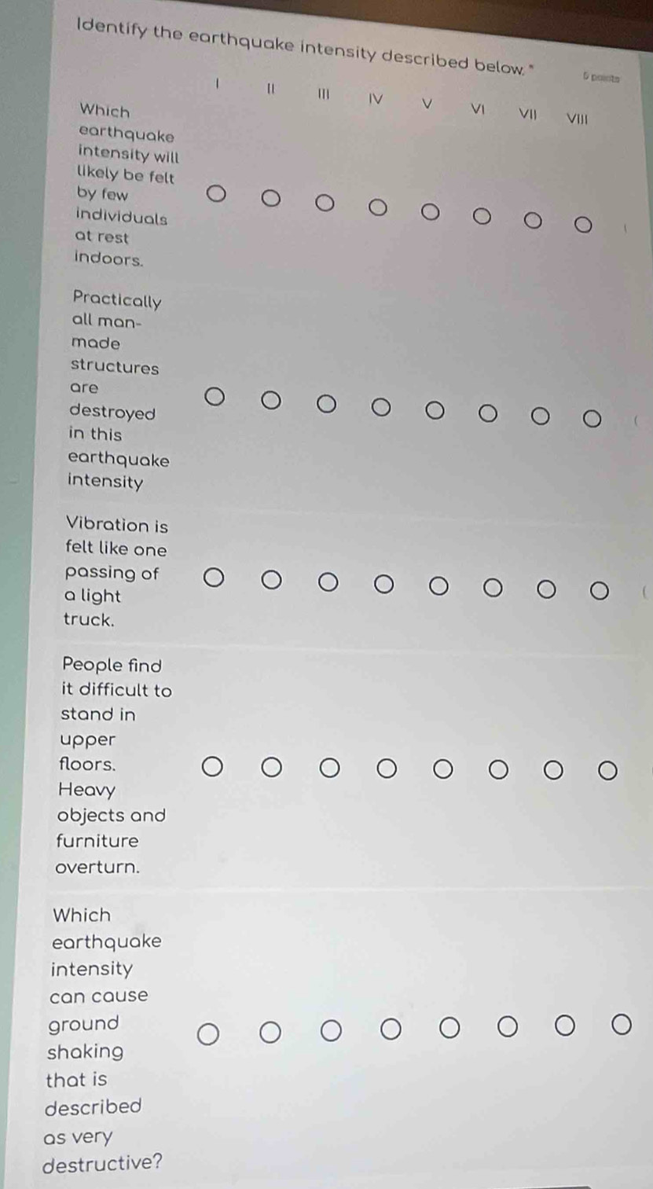This screenshot has width=653, height=1189.
Task: Pick VI for 'passing of a light truck' row
Action: click(x=492, y=588)
